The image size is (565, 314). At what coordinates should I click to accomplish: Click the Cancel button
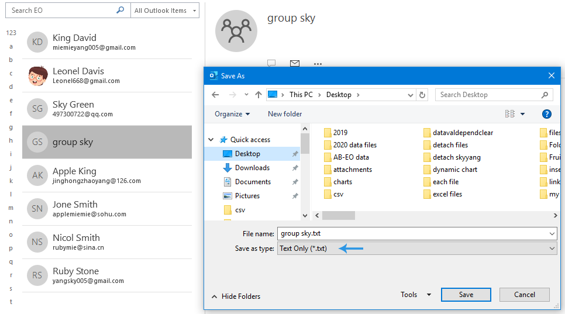tap(524, 295)
